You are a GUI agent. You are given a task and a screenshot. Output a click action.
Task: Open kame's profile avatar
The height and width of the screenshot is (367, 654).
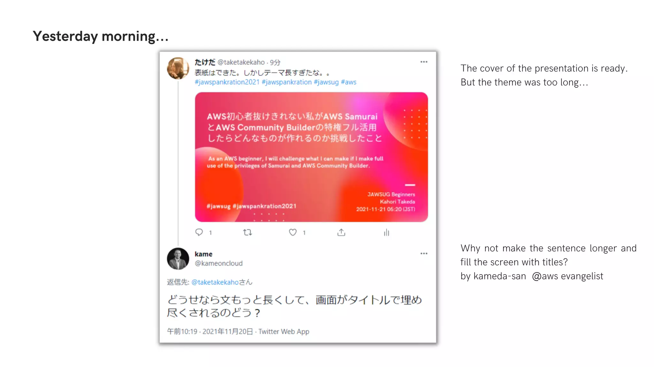178,259
